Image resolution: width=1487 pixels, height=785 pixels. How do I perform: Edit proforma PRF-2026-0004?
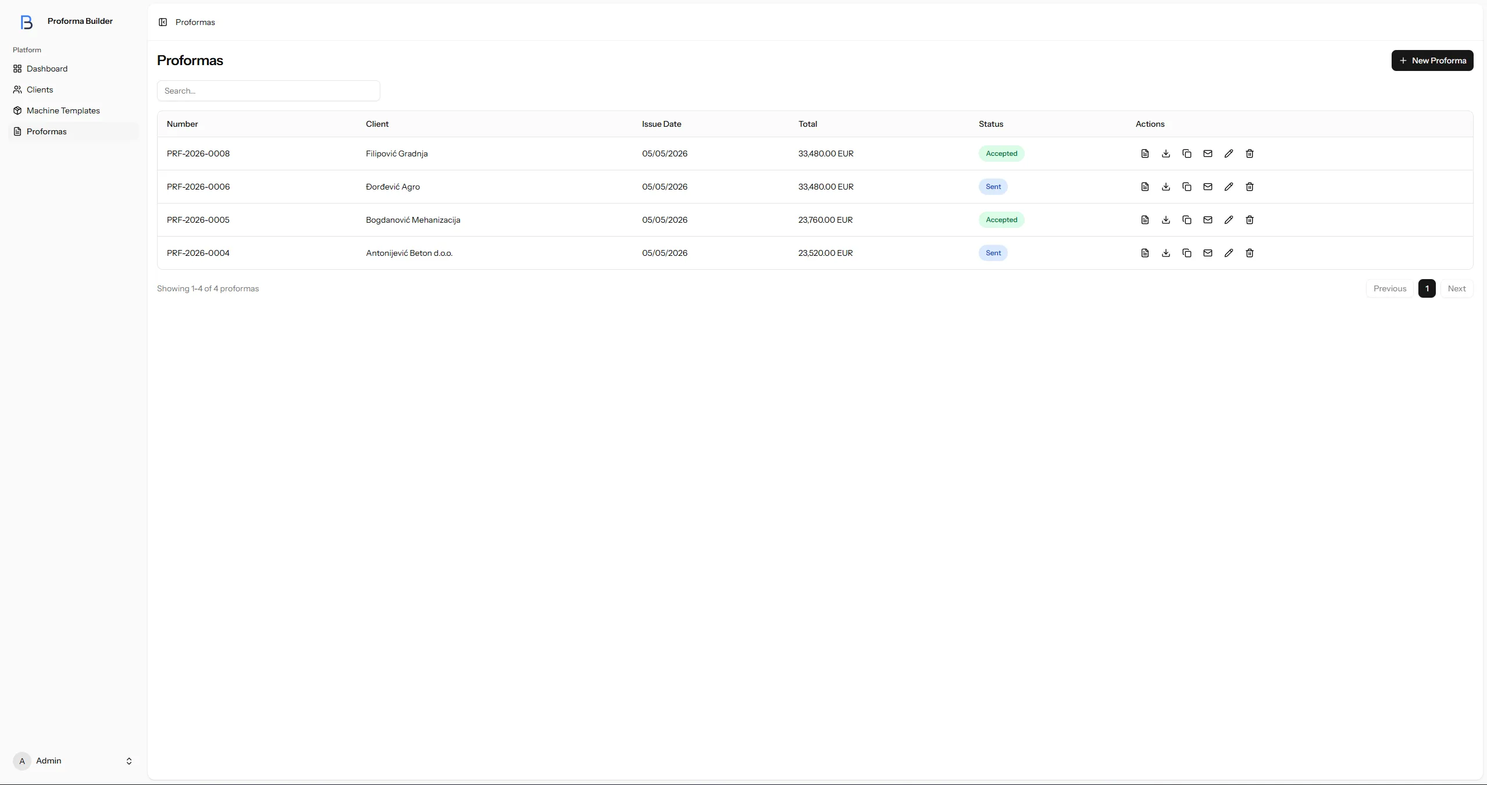click(1228, 253)
